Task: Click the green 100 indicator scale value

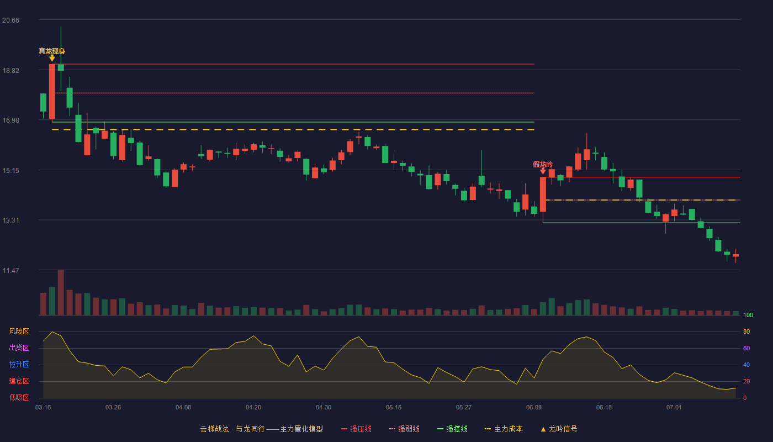Action: click(748, 315)
